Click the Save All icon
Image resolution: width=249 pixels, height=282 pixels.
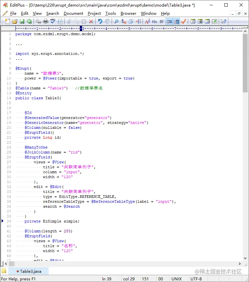29,21
